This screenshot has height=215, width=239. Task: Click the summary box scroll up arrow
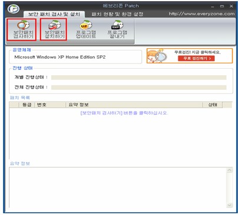[x=230, y=170]
